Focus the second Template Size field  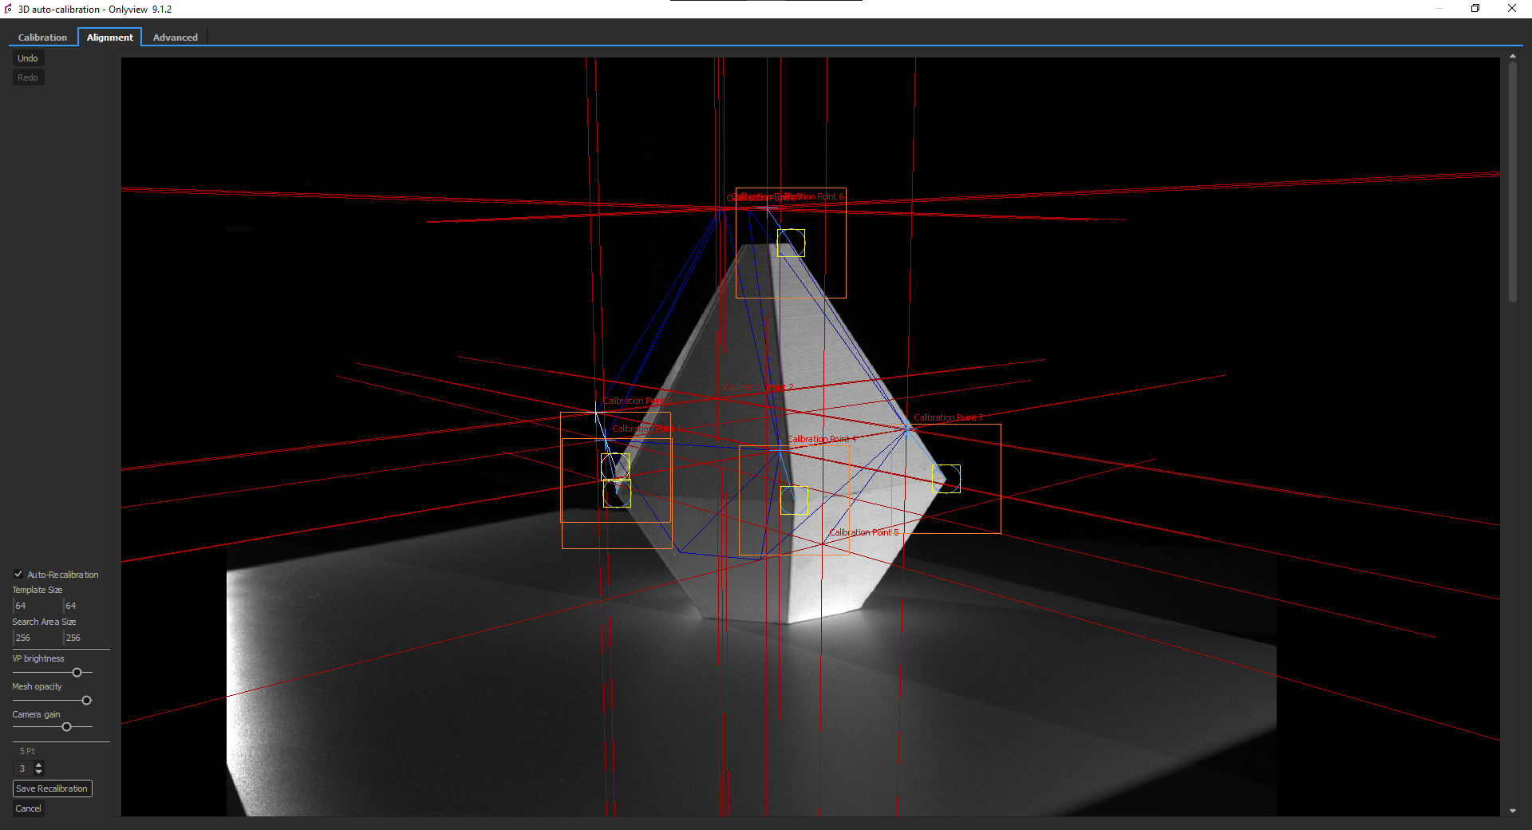coord(87,606)
